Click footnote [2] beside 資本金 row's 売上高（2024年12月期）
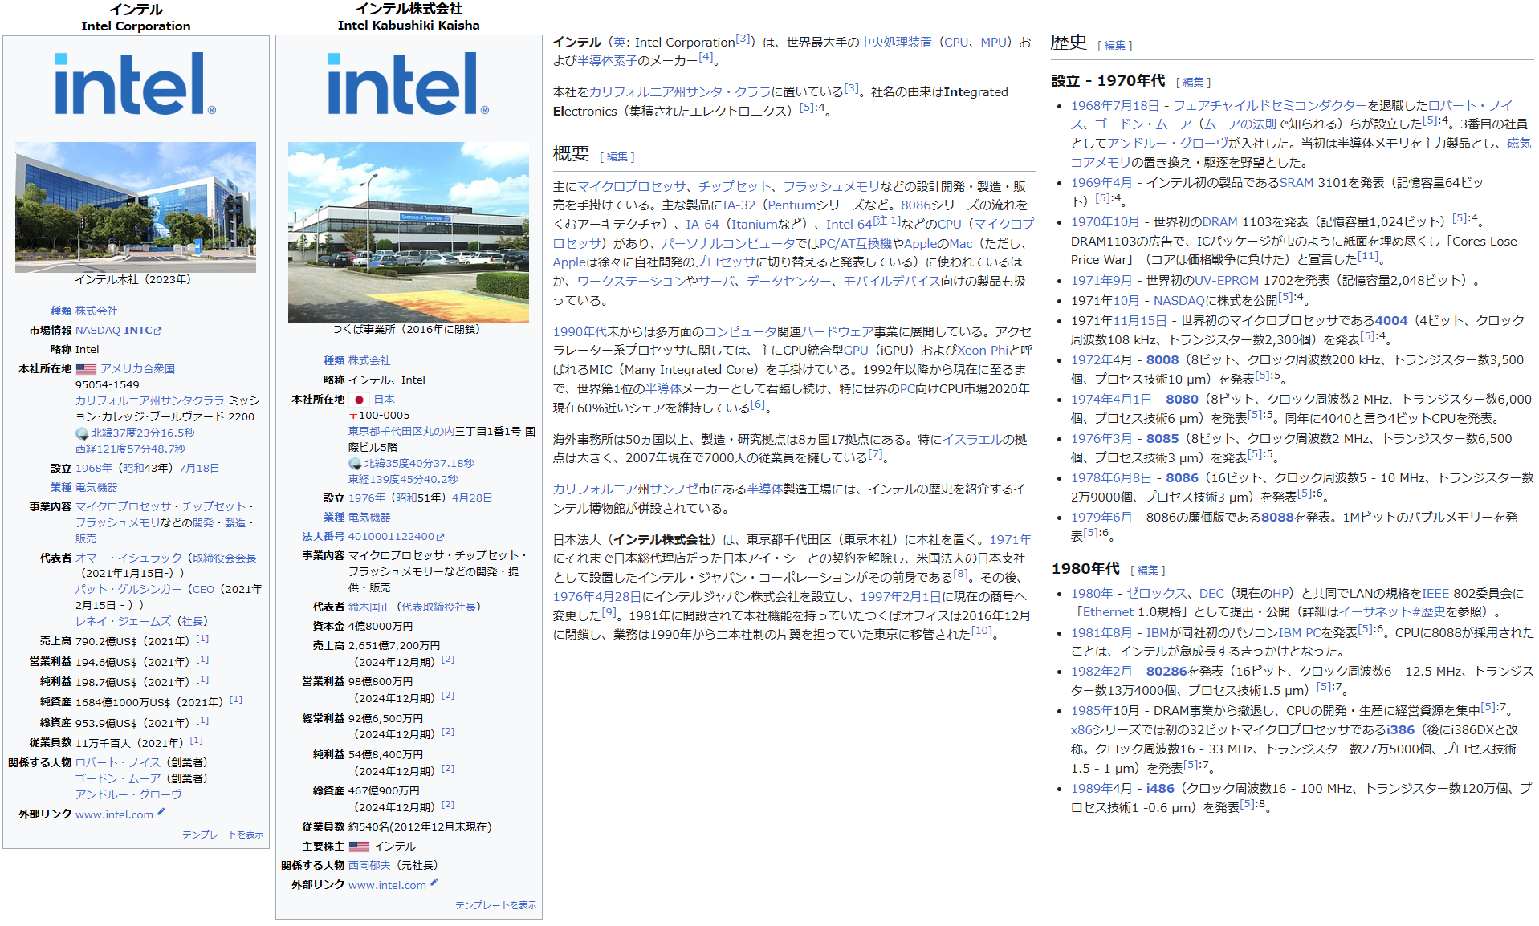 click(448, 659)
